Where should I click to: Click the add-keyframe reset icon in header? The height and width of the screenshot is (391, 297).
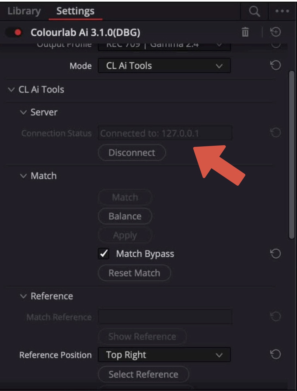point(275,32)
